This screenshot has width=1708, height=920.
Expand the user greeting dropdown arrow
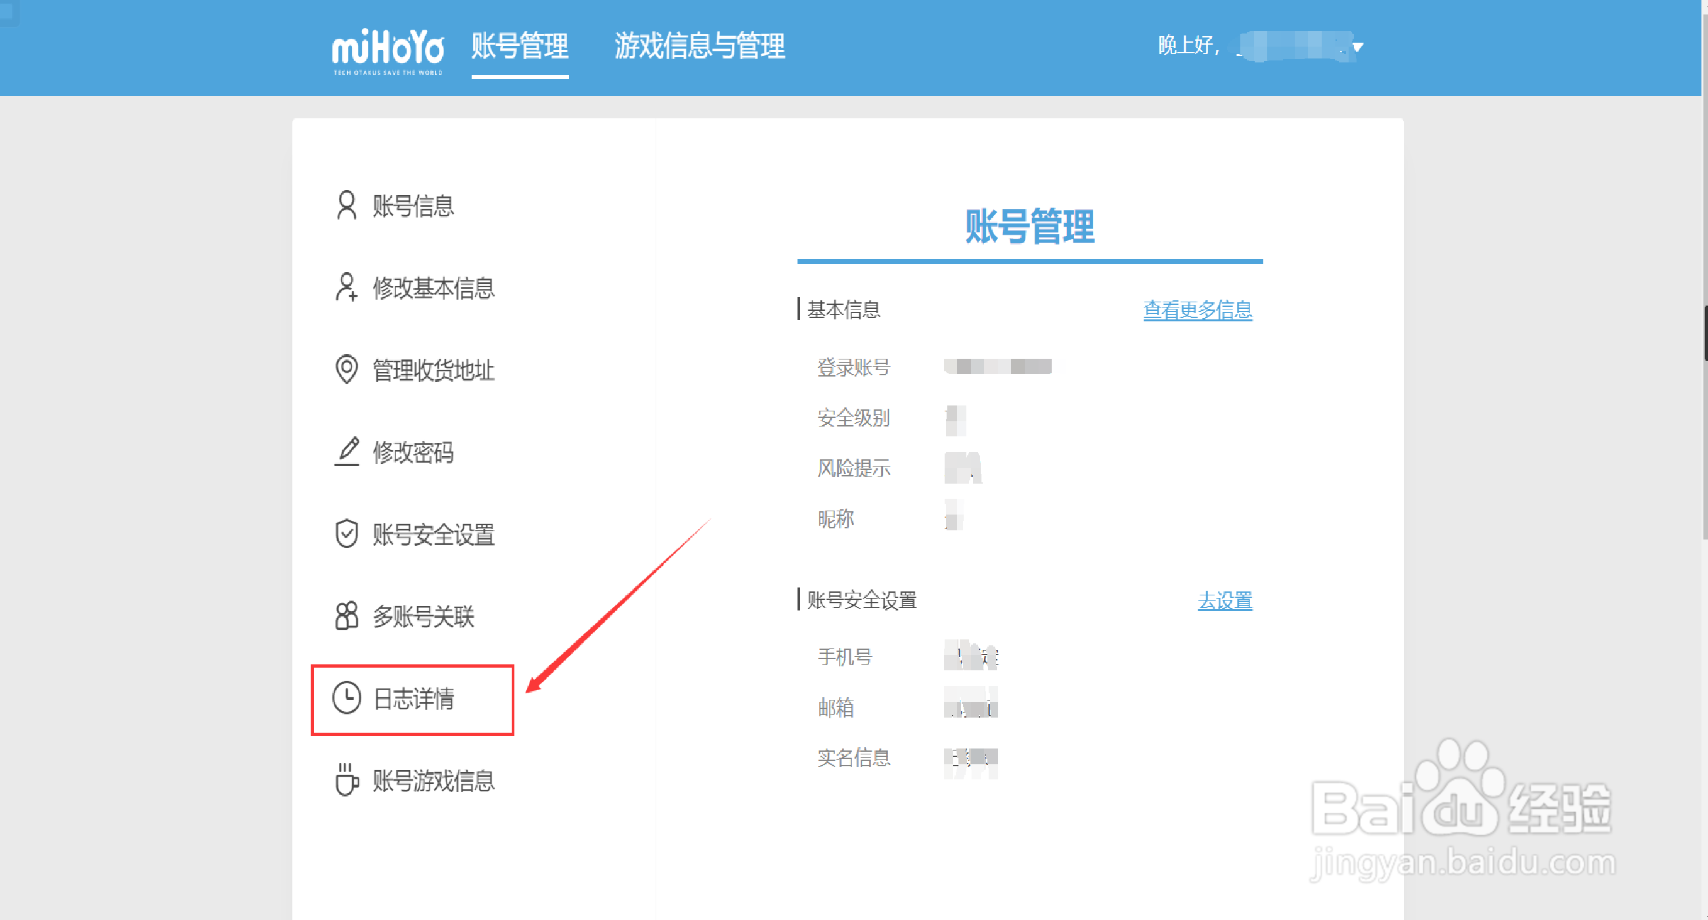click(x=1358, y=47)
